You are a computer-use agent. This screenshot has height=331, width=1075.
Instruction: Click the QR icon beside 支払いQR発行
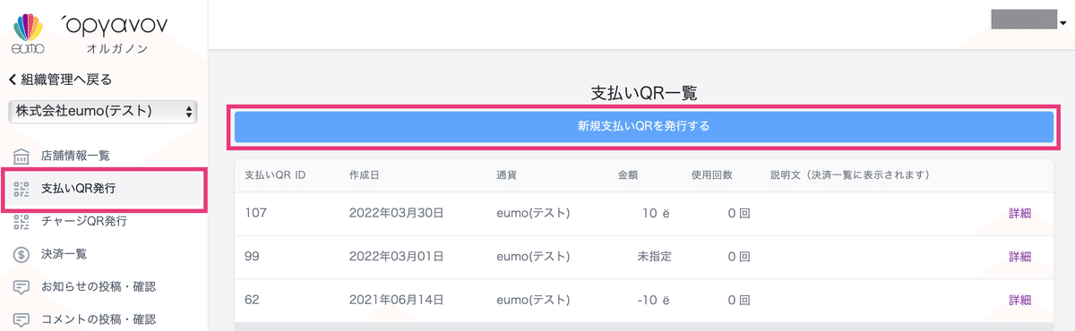pos(21,189)
